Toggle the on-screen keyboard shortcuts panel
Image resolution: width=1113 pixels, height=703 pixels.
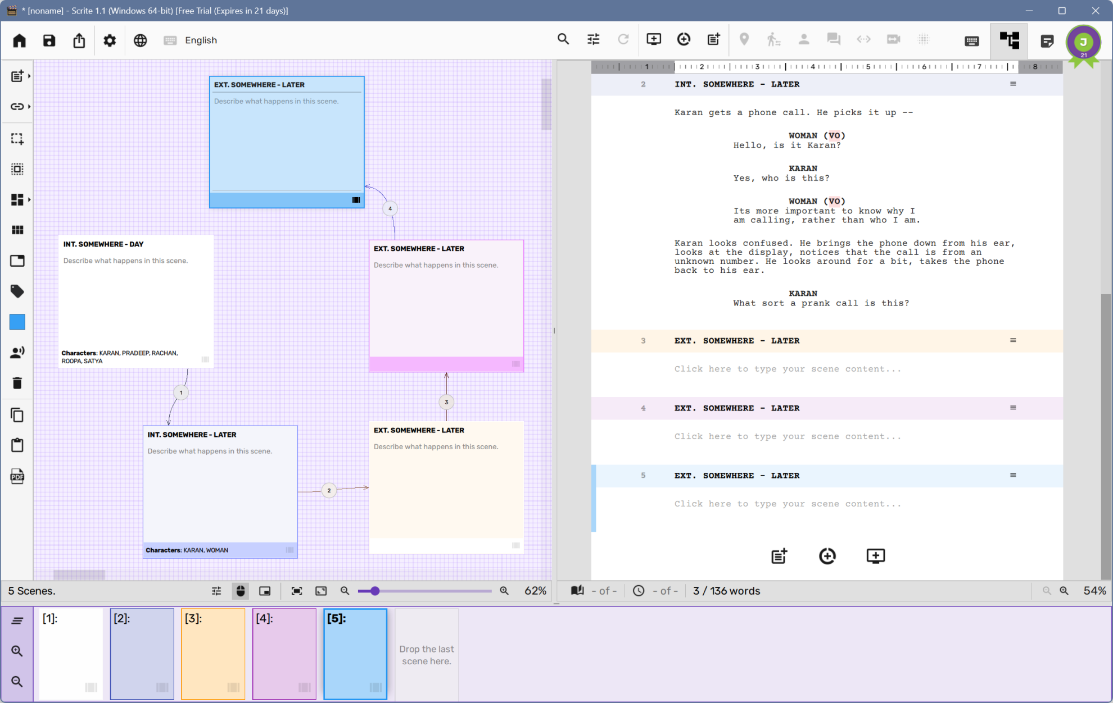[971, 40]
